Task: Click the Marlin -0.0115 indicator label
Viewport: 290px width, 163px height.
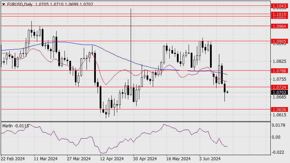Action: tap(16, 126)
